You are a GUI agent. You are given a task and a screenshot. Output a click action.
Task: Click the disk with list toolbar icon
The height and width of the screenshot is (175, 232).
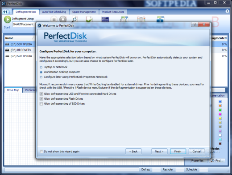click(124, 19)
